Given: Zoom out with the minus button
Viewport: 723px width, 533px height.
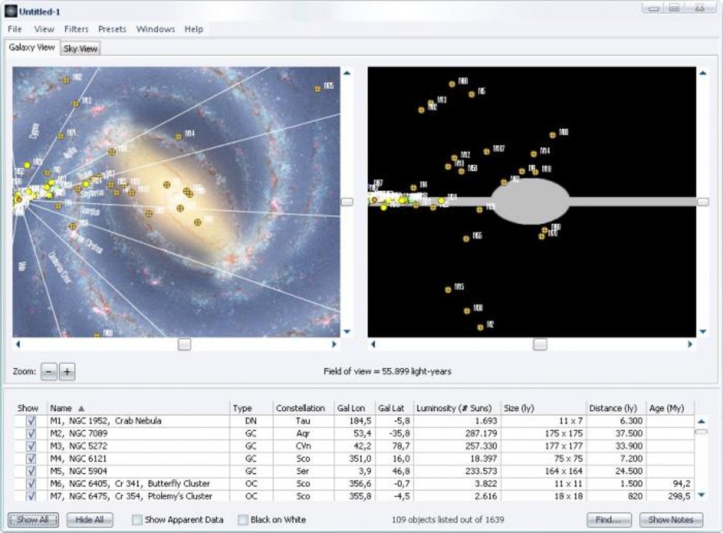Looking at the screenshot, I should [49, 372].
